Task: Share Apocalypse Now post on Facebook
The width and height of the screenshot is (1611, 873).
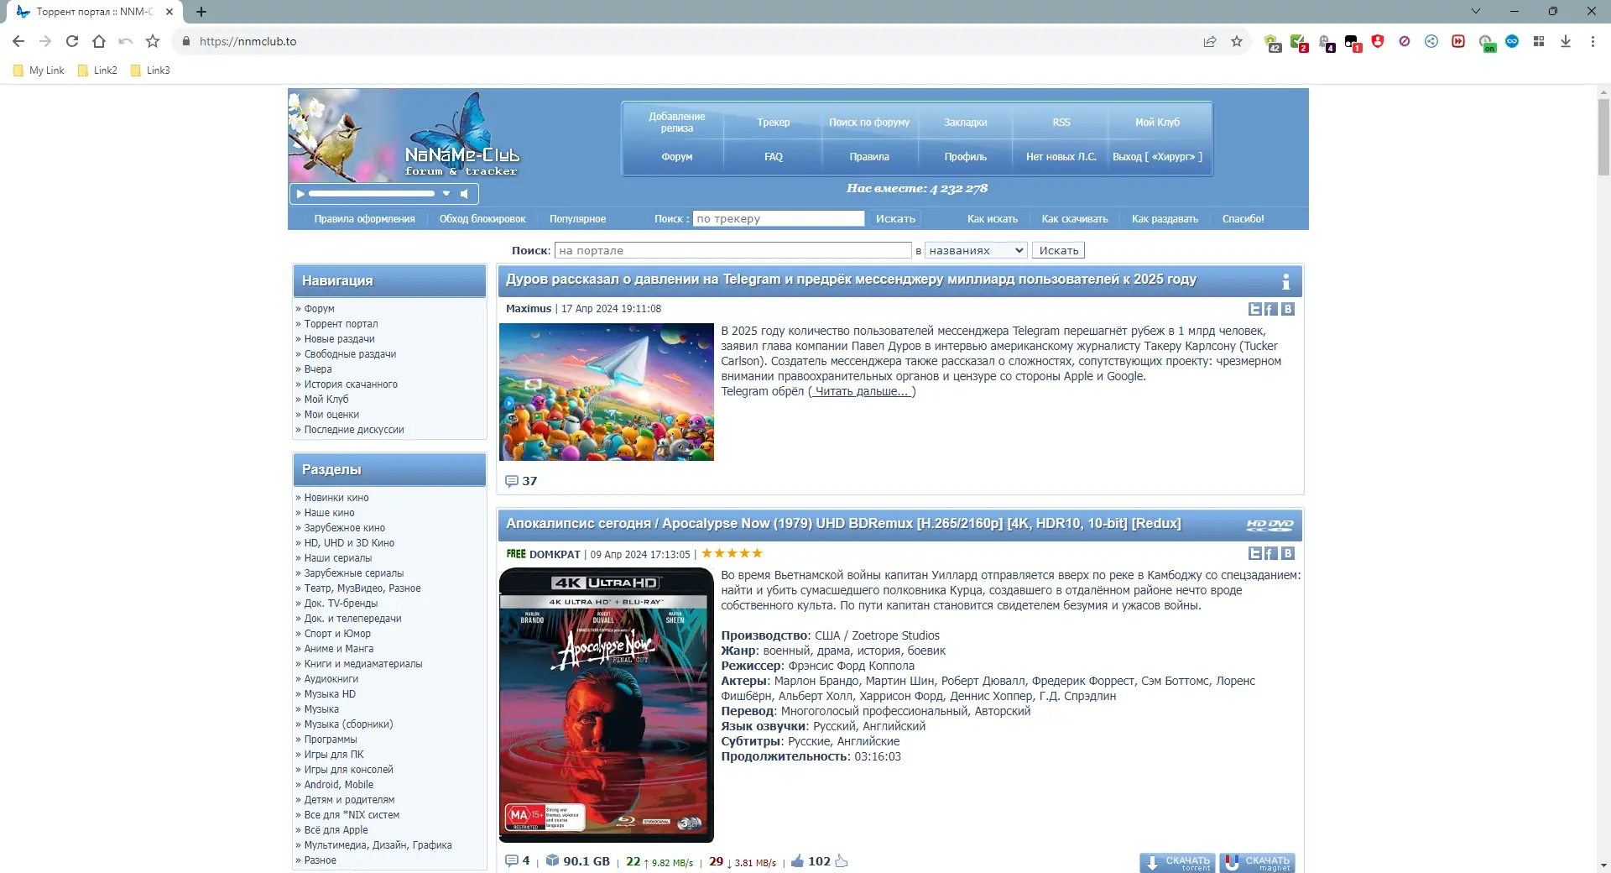Action: [1271, 553]
